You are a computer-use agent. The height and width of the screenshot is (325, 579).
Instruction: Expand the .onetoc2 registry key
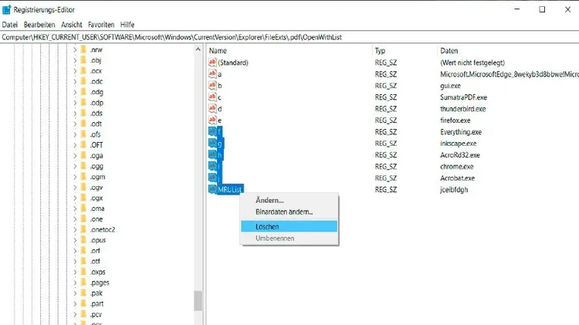coord(75,229)
